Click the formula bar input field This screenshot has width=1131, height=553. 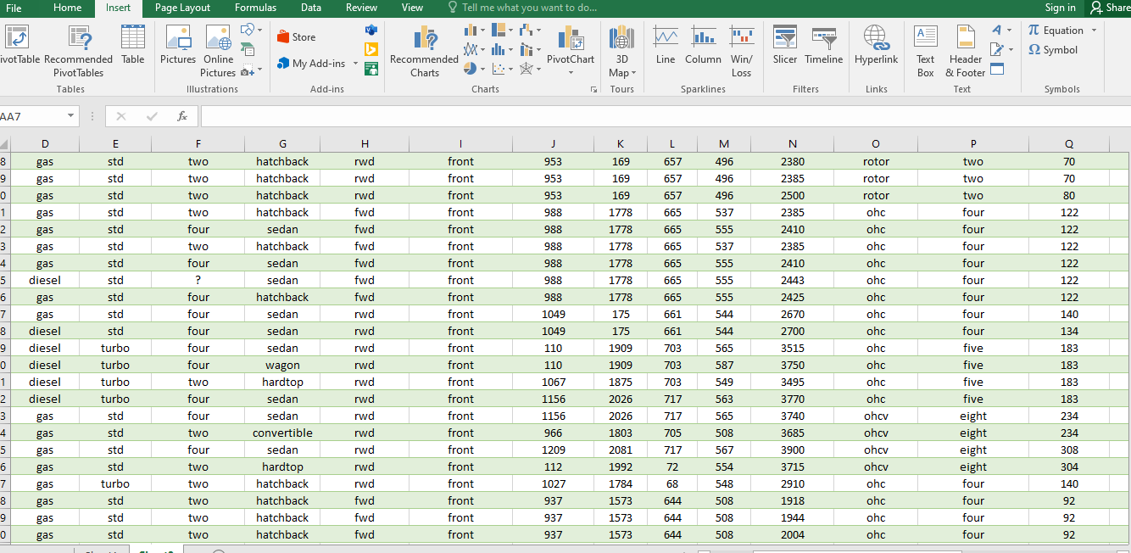click(666, 116)
